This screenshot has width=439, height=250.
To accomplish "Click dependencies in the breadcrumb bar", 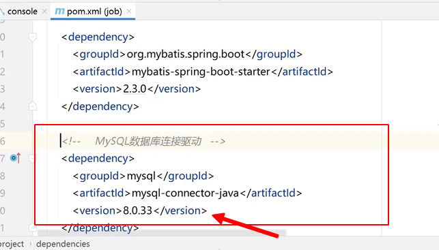I will point(63,244).
